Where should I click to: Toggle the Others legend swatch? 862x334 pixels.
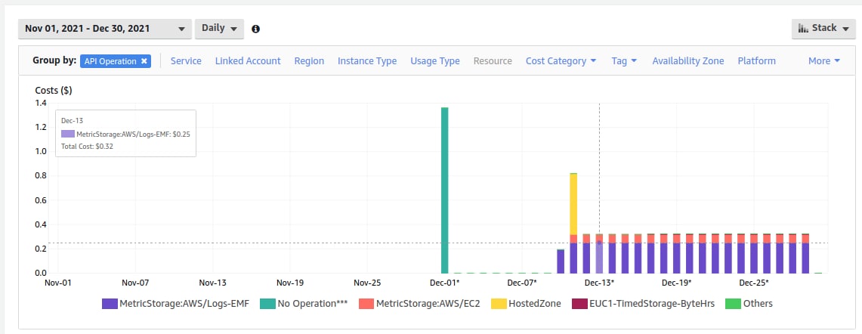pos(733,303)
